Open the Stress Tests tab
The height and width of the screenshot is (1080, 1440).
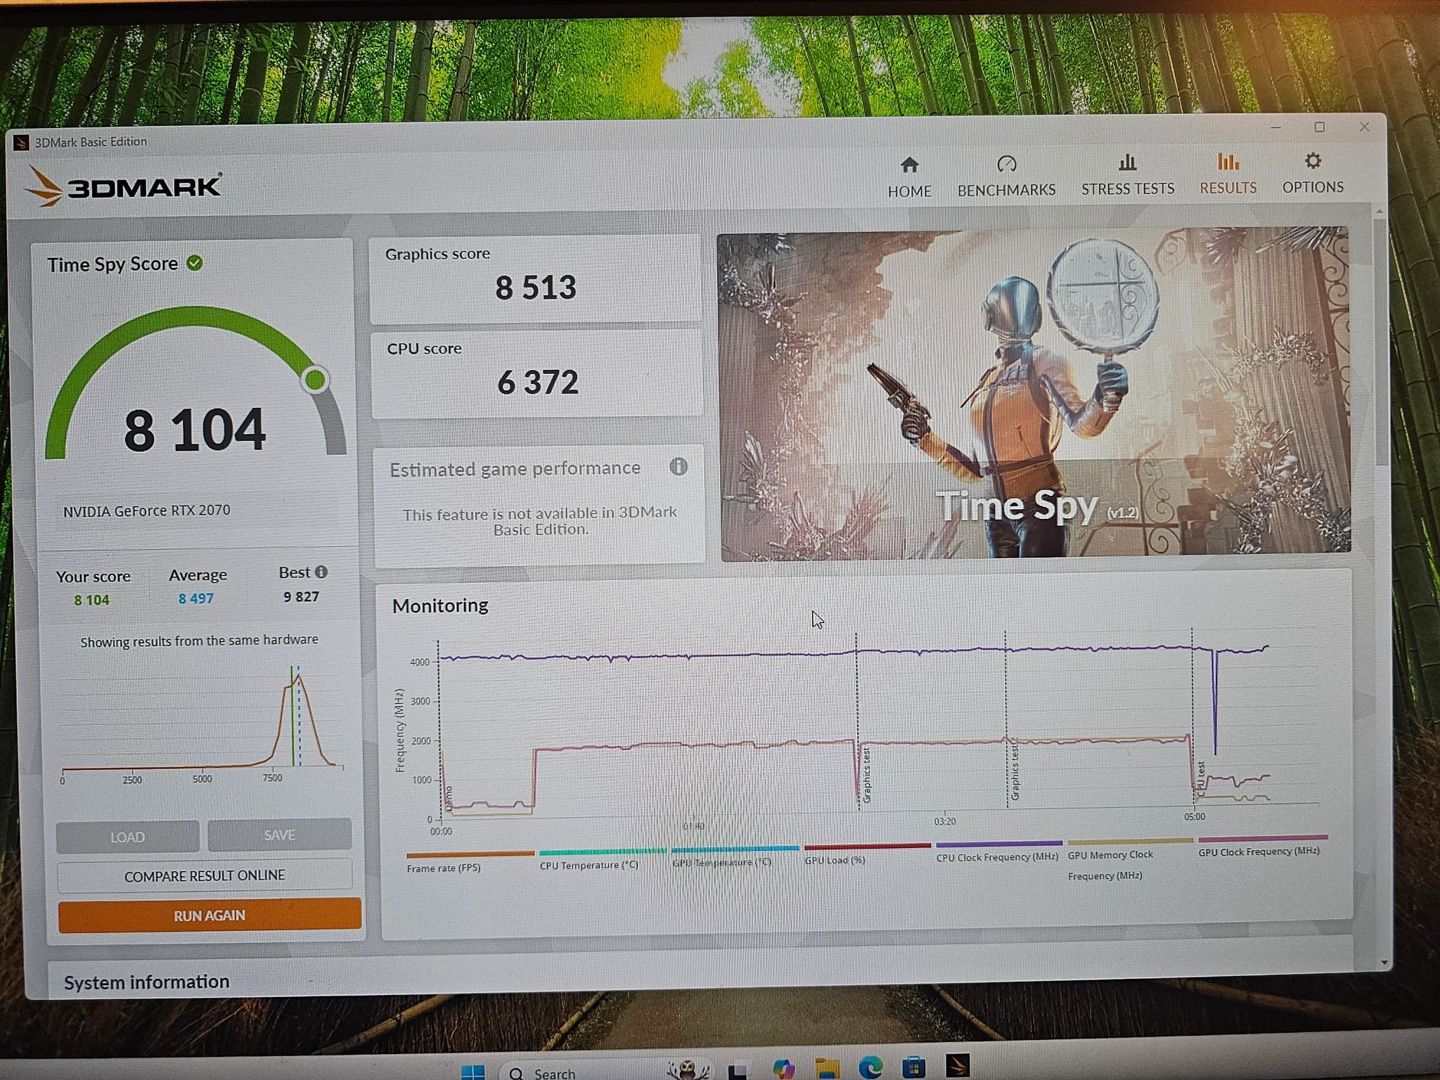tap(1128, 174)
